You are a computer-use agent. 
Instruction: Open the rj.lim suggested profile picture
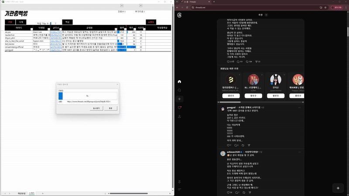coord(253,80)
